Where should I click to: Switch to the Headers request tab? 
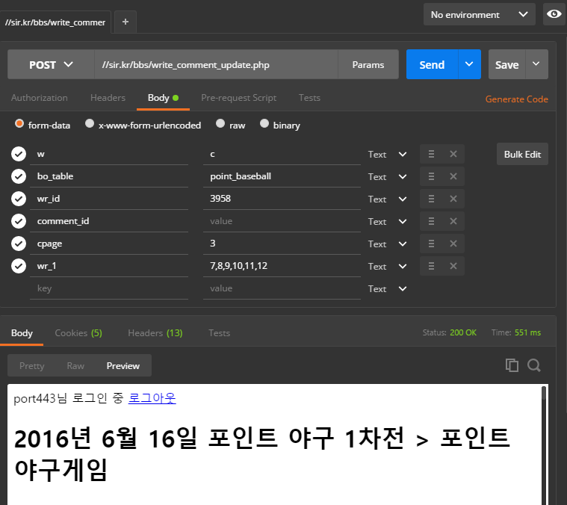click(x=108, y=98)
